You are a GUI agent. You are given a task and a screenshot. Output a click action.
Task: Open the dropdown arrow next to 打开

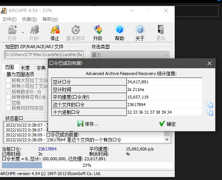23,33
